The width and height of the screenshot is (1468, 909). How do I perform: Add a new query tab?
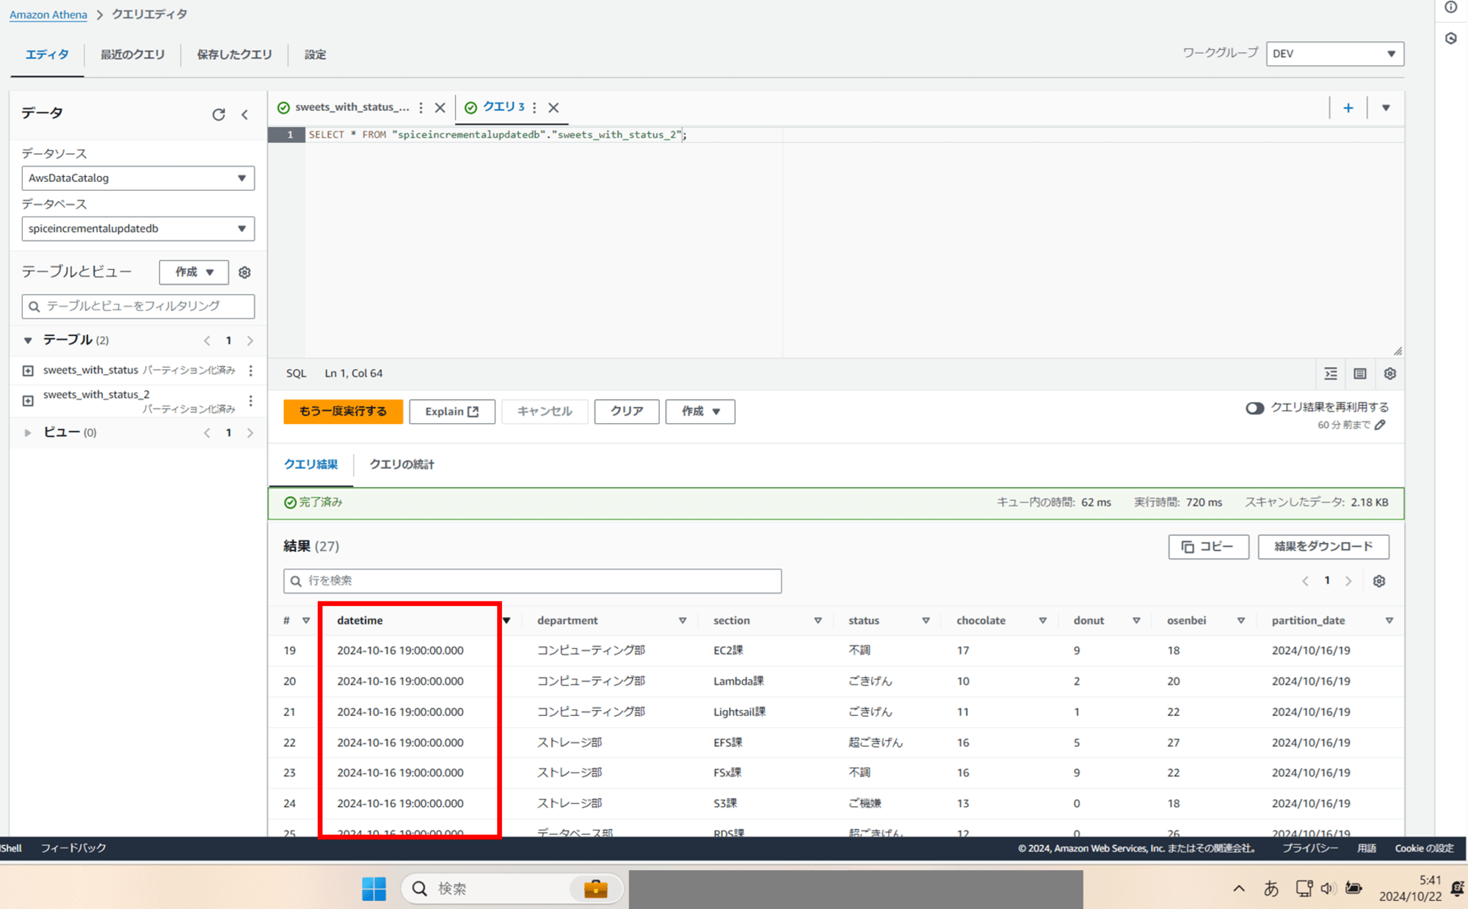1348,108
